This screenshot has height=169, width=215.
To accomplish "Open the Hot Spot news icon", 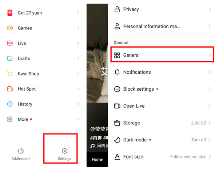I will 10,89.
